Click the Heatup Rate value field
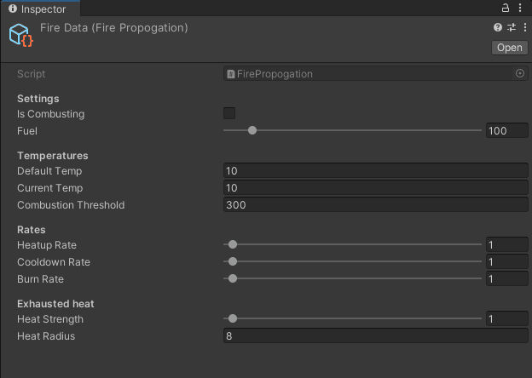This screenshot has height=378, width=532. 507,244
